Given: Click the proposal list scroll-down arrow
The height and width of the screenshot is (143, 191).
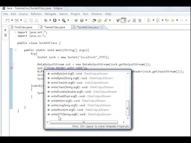Looking at the screenshot, I should pos(128,118).
